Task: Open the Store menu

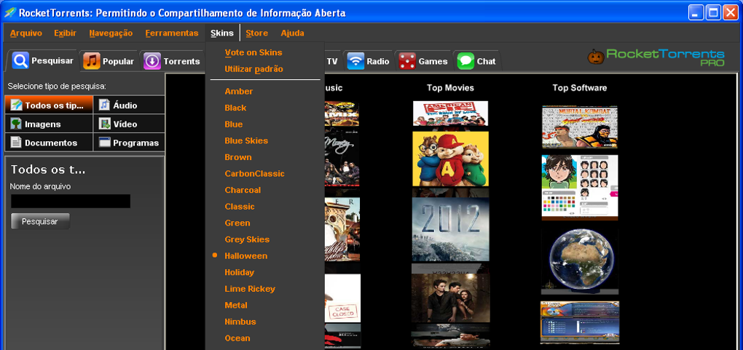Action: click(x=257, y=33)
